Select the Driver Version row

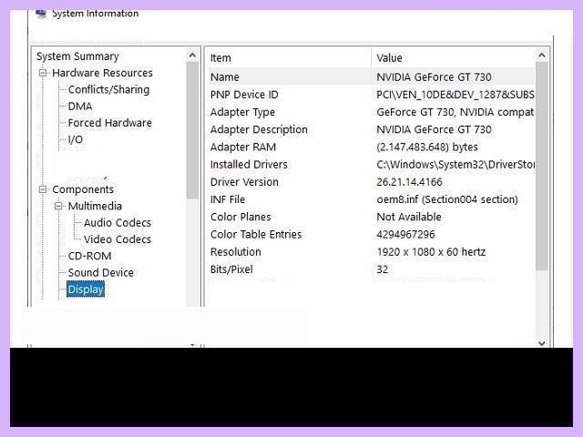[371, 182]
